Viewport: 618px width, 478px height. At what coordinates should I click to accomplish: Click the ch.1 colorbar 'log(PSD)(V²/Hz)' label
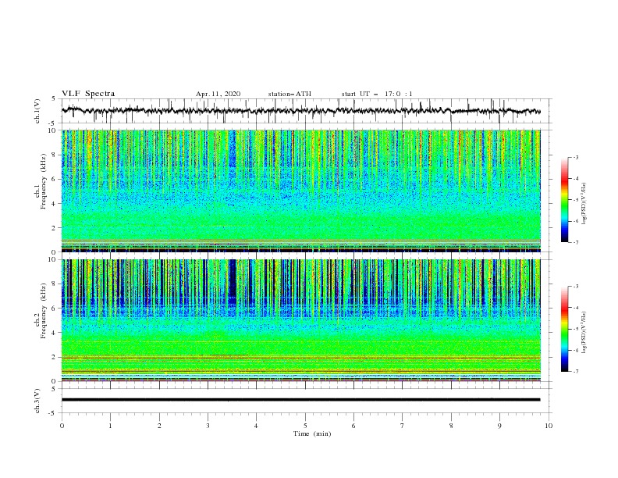pos(584,204)
